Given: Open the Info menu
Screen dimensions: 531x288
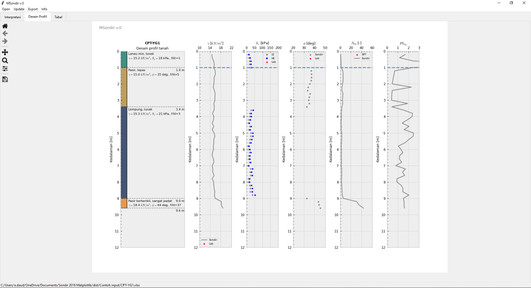Looking at the screenshot, I should point(45,9).
